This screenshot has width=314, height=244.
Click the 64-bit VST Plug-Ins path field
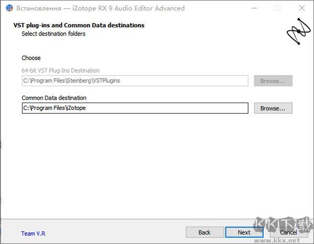pos(135,81)
